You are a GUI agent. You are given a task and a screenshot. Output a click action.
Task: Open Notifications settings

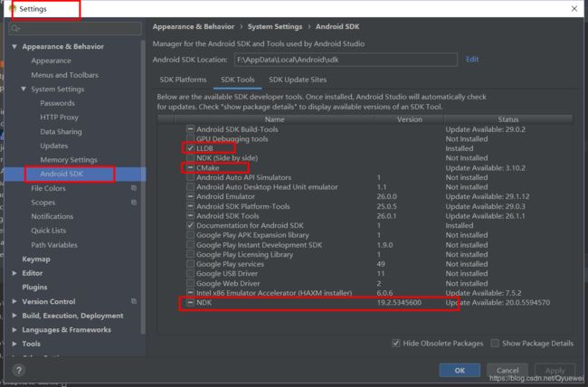52,216
